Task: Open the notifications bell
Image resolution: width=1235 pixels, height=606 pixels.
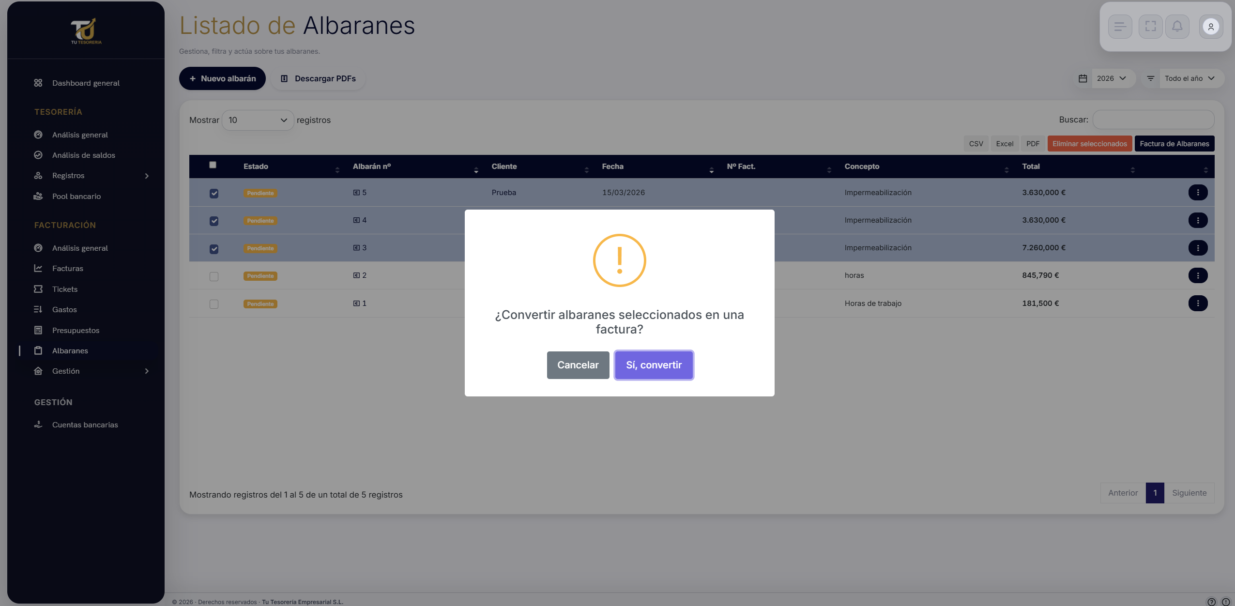Action: [1177, 27]
